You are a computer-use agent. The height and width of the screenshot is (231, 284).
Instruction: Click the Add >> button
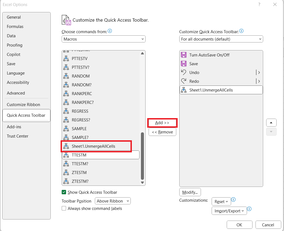[x=162, y=123]
